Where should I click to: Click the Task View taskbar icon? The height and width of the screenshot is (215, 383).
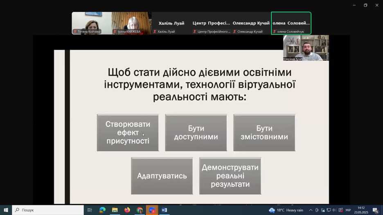click(90, 210)
